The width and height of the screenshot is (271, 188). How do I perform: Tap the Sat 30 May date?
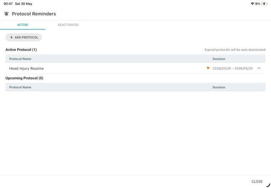24,4
